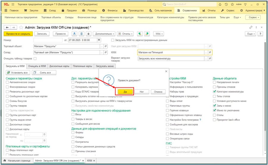Toggle Загрузить ККМ по зарегистрированным данным checkbox
The height and width of the screenshot is (165, 268).
(113, 40)
